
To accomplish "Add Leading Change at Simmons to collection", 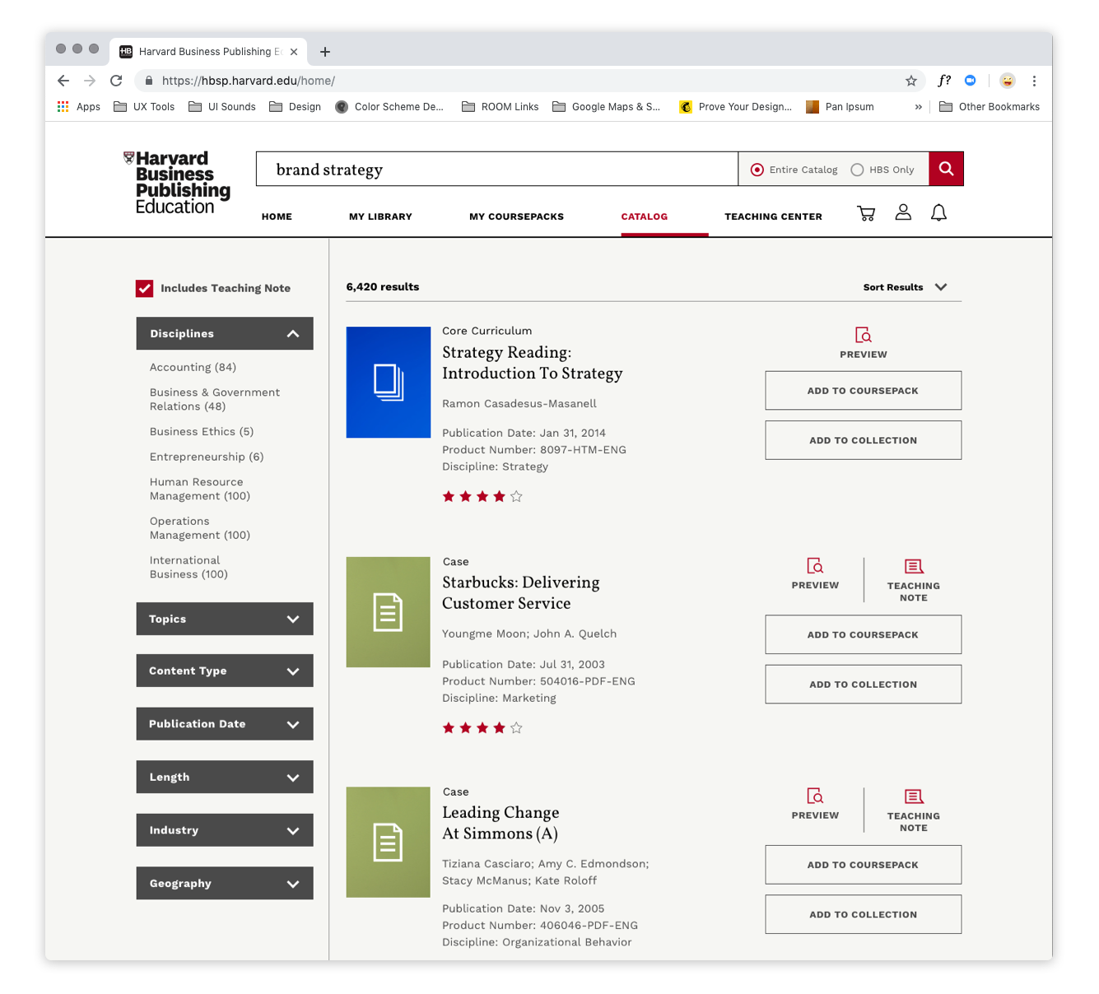I will tap(863, 914).
